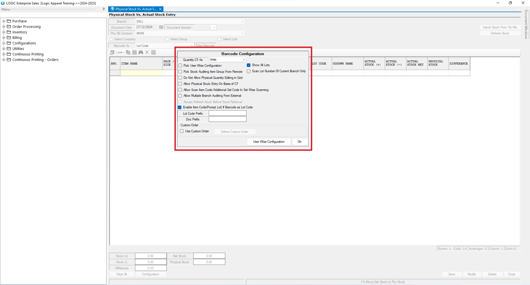Viewport: 530px width, 285px height.
Task: Select Configurations in the menu tree
Action: coord(24,43)
